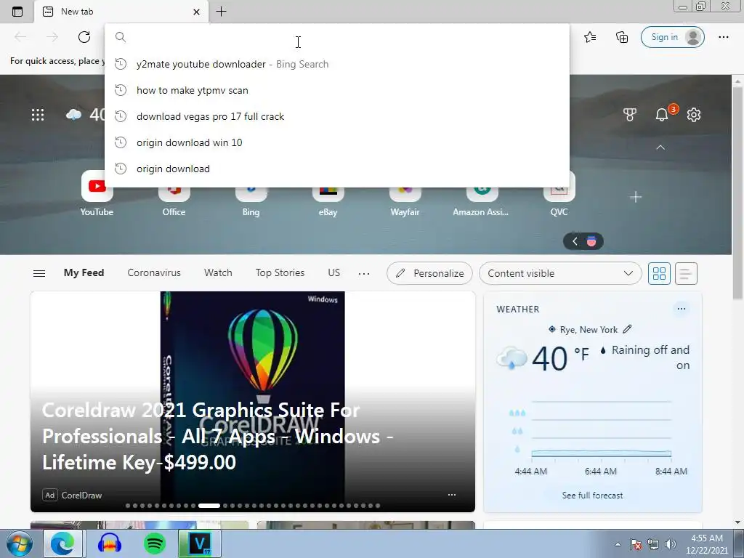This screenshot has width=744, height=558.
Task: Open CorelDraw ad card options ellipsis
Action: pos(452,494)
